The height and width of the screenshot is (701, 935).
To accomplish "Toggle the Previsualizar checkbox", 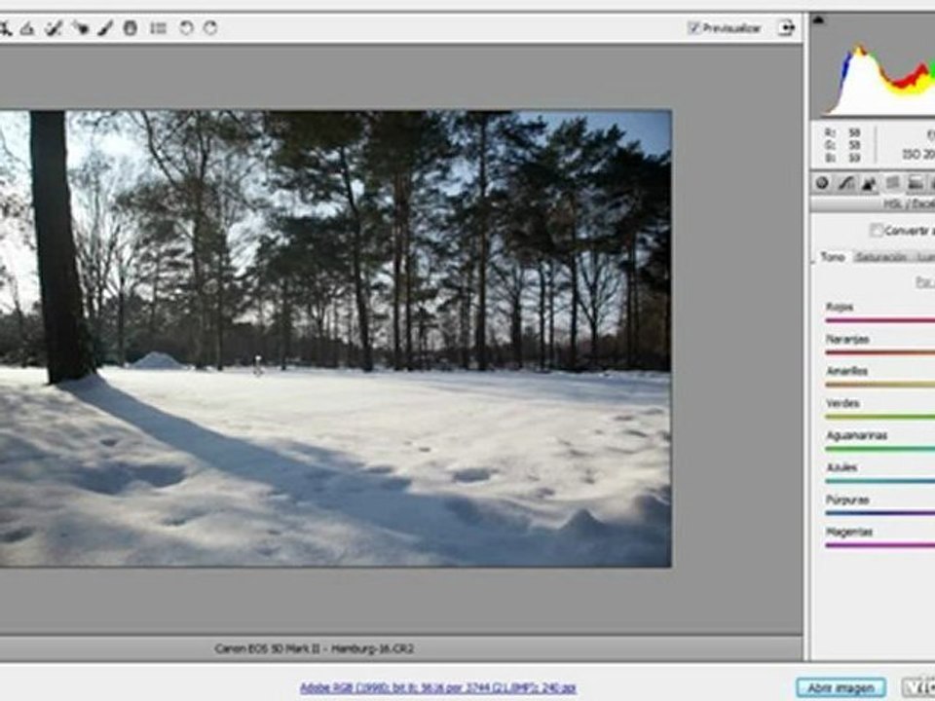I will click(692, 28).
